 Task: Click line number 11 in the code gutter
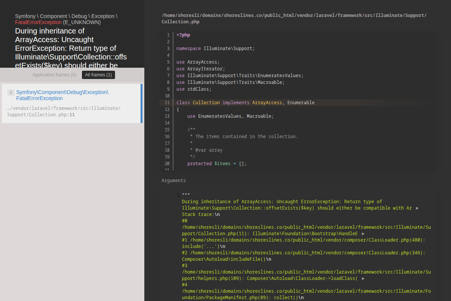coord(167,103)
